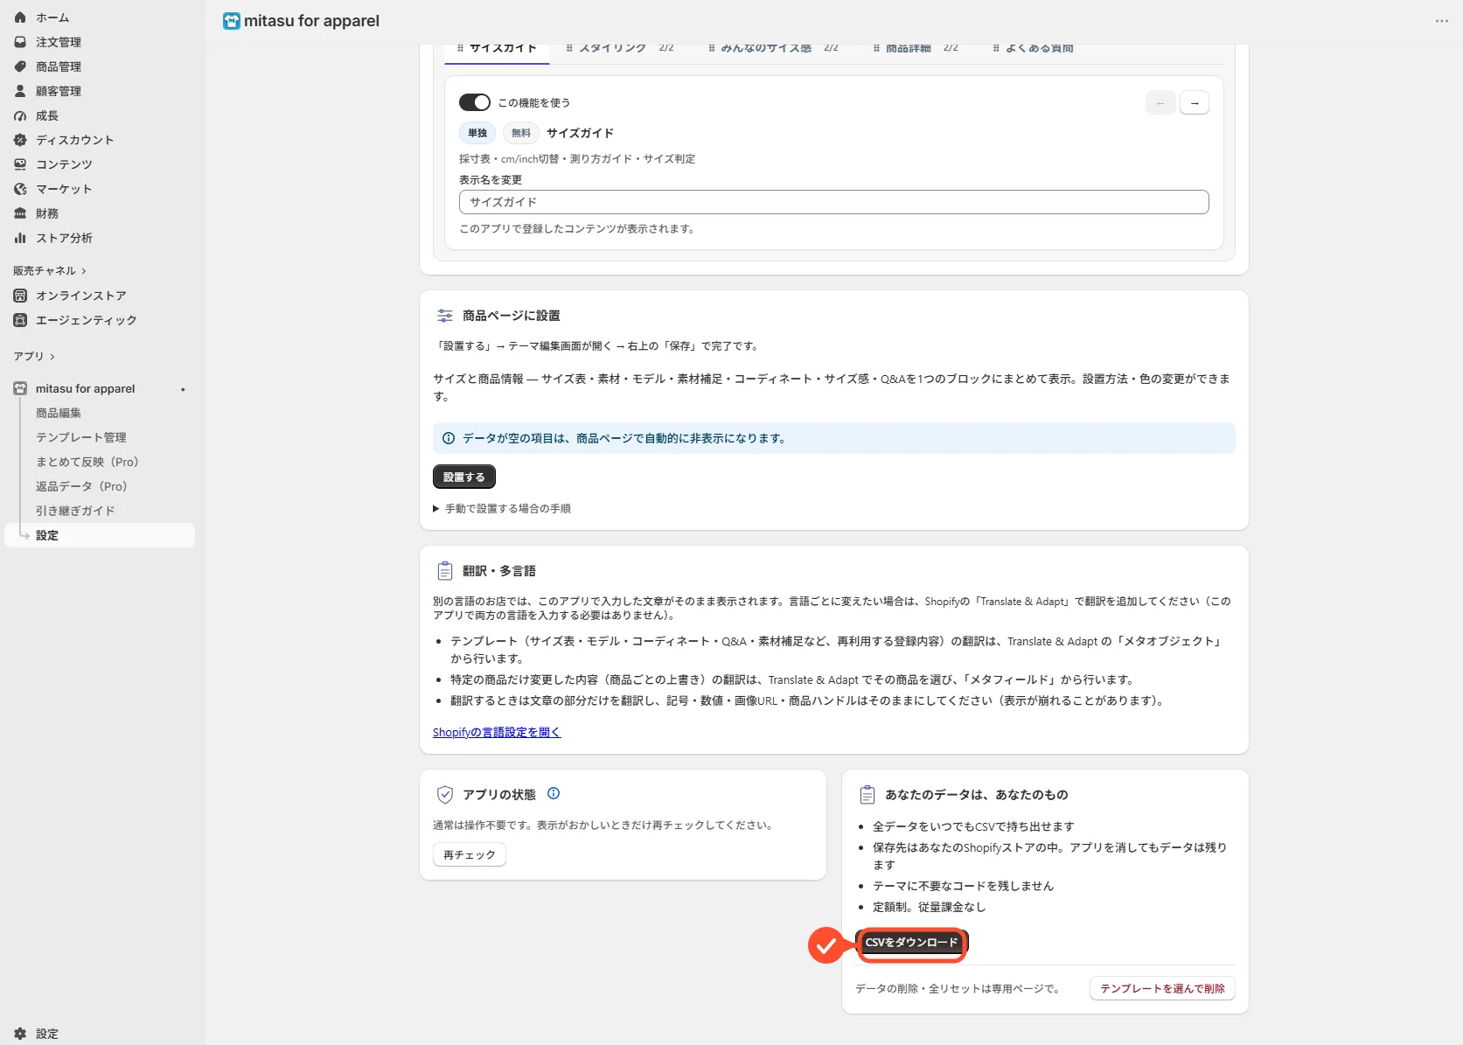Open ホーム from the sidebar
This screenshot has width=1463, height=1045.
coord(52,17)
